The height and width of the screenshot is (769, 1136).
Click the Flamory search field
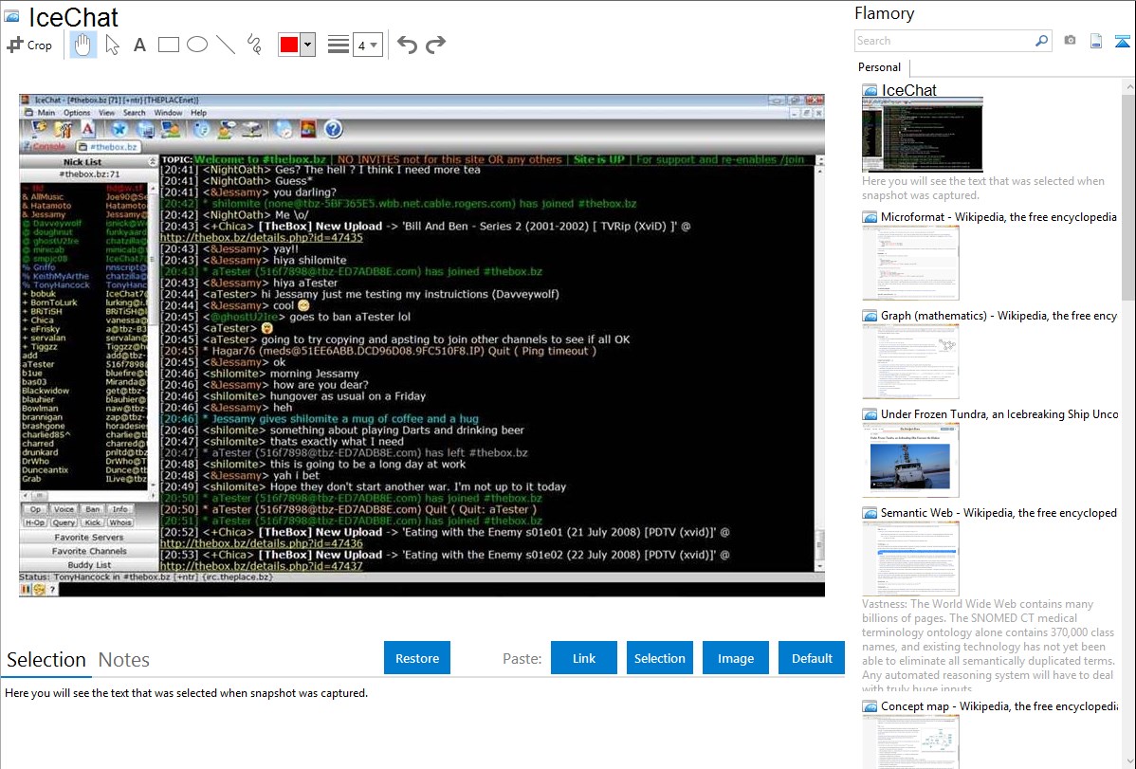pos(944,41)
